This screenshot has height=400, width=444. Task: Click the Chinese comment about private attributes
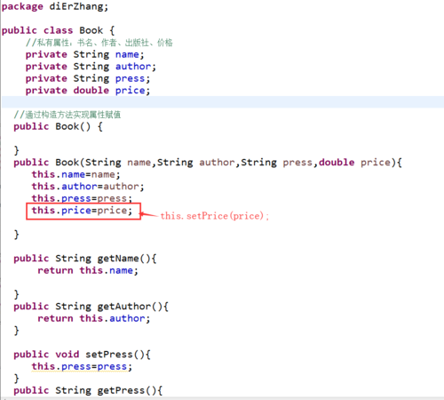pyautogui.click(x=99, y=43)
